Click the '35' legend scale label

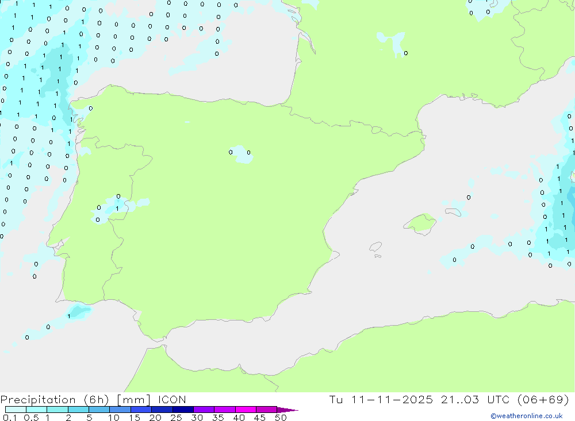pyautogui.click(x=218, y=418)
